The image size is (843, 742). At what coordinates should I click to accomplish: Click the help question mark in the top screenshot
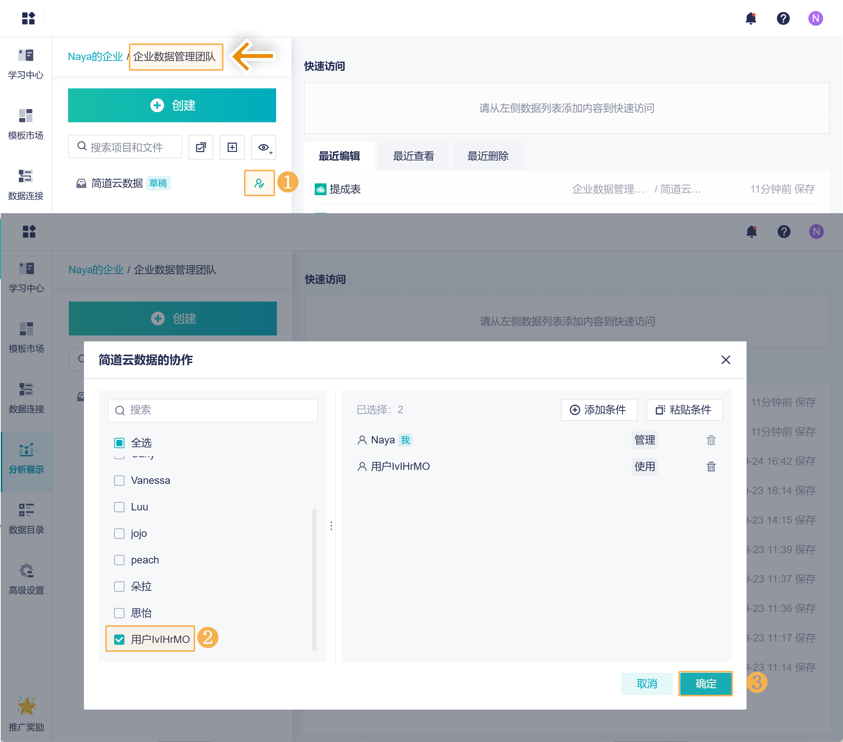[783, 18]
